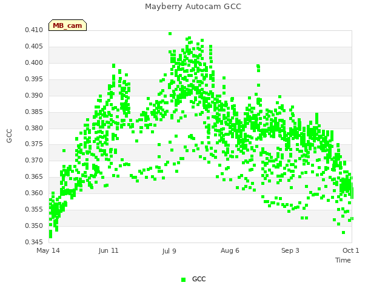The height and width of the screenshot is (291, 388).
Task: Click the 0.345 y-axis value
Action: (34, 242)
